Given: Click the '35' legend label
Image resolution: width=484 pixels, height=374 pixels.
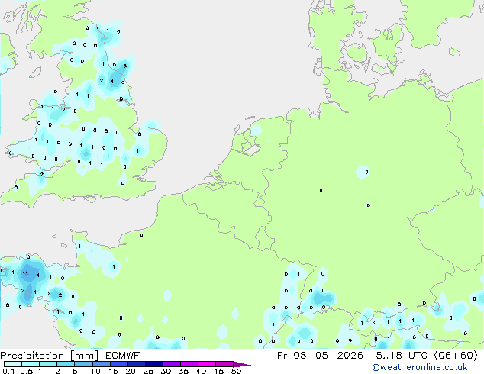Looking at the screenshot, I should 183,371.
